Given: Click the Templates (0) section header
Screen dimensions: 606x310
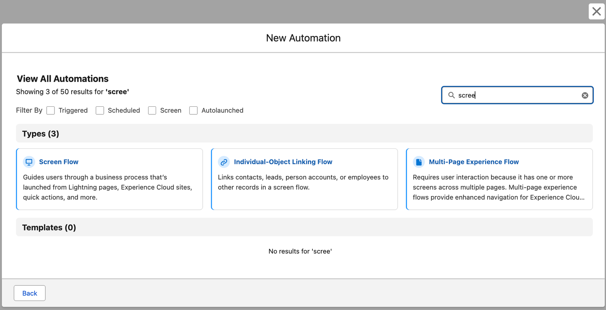Looking at the screenshot, I should (x=49, y=227).
